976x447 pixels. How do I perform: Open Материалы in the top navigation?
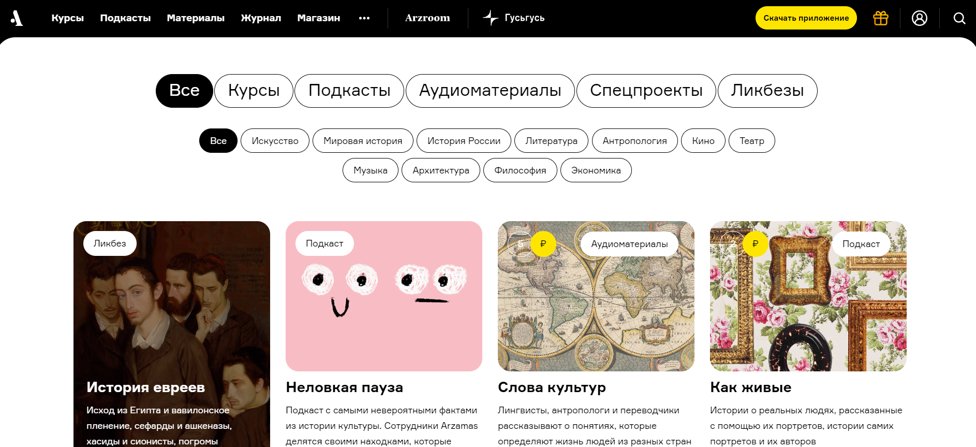(x=196, y=18)
